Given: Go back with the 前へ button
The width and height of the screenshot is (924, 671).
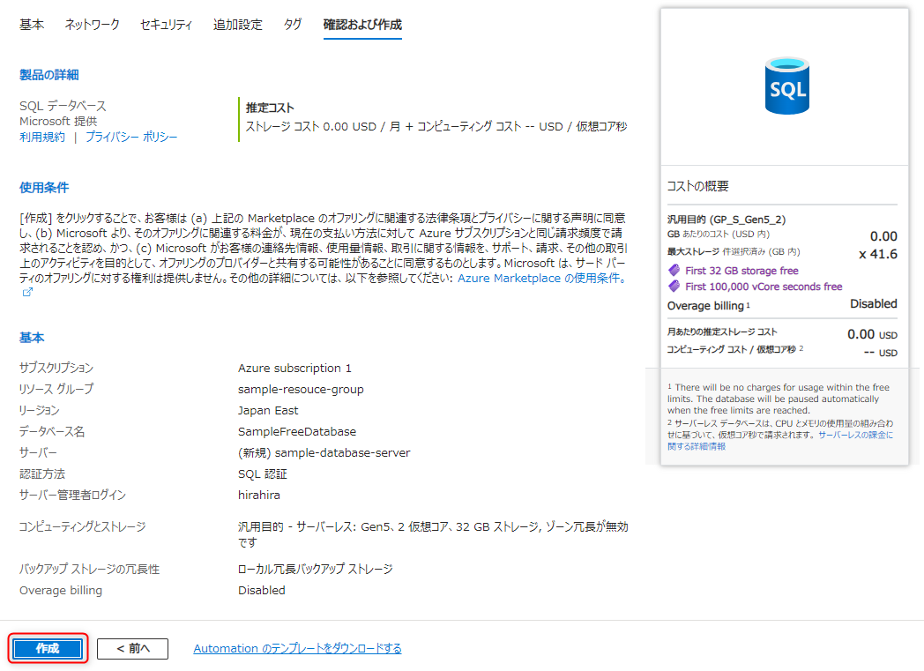Looking at the screenshot, I should 132,649.
